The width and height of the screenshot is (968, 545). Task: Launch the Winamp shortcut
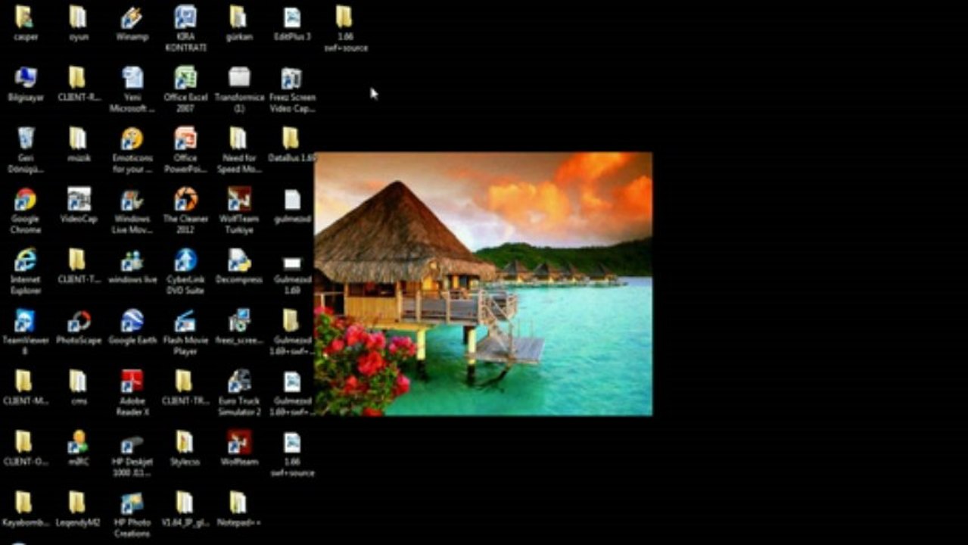[x=132, y=17]
